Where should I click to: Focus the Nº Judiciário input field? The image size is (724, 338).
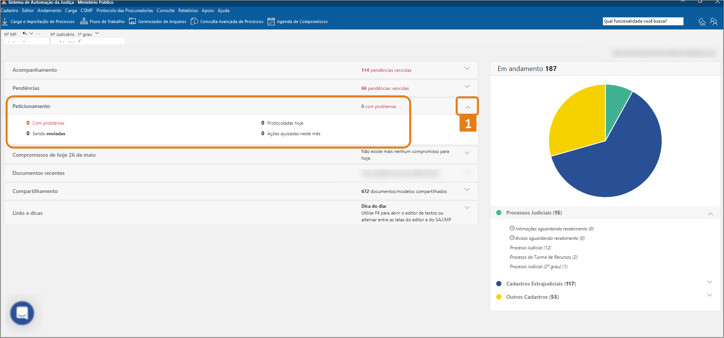click(x=88, y=41)
